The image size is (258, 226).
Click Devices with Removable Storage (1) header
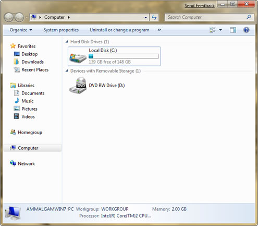(x=105, y=71)
